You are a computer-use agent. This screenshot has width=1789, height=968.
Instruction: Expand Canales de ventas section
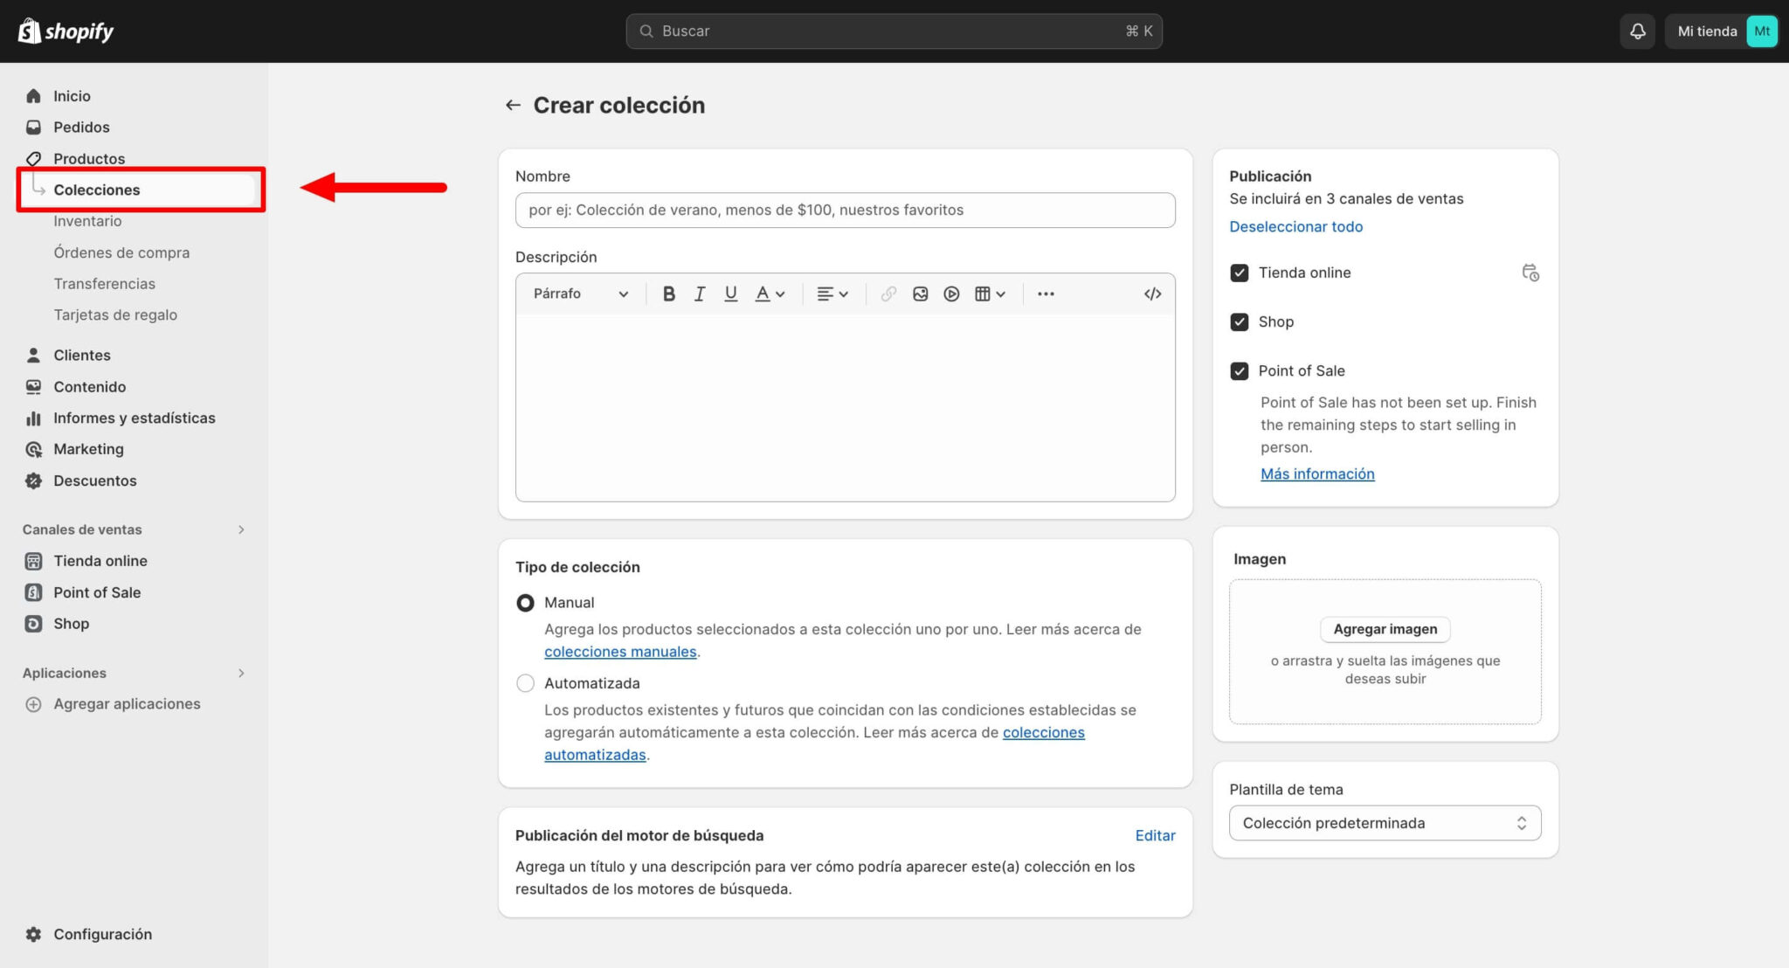pos(241,529)
